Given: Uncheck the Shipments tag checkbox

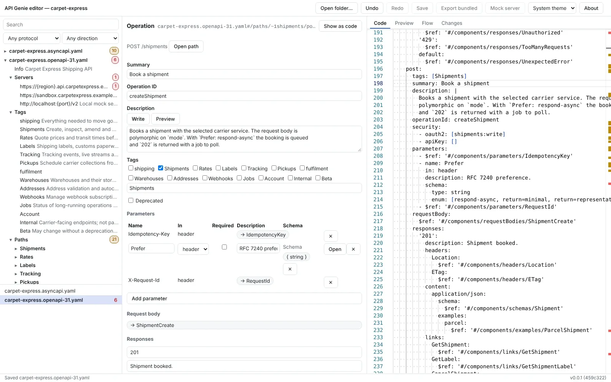Looking at the screenshot, I should click(x=160, y=168).
